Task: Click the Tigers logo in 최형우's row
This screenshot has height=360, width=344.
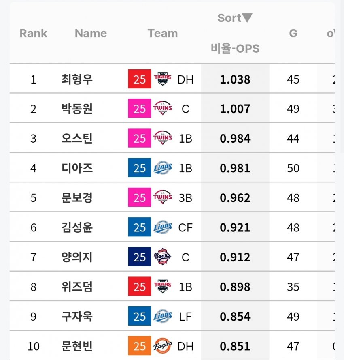Action: click(x=162, y=79)
